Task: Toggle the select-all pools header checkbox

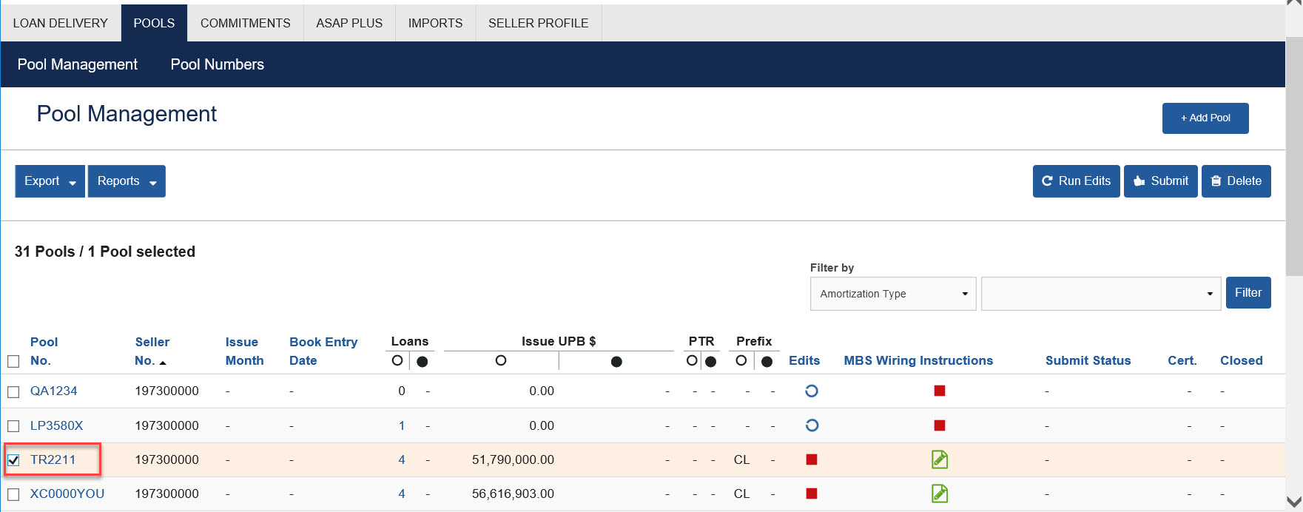Action: click(x=13, y=362)
